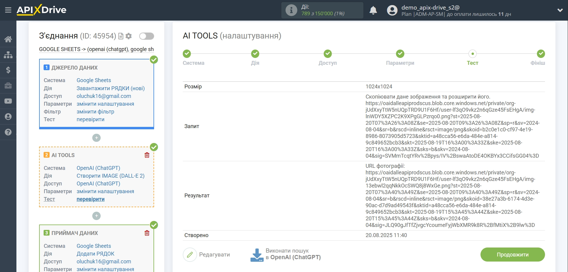568x272 pixels.
Task: Go to the 'Система' step
Action: pos(187,54)
